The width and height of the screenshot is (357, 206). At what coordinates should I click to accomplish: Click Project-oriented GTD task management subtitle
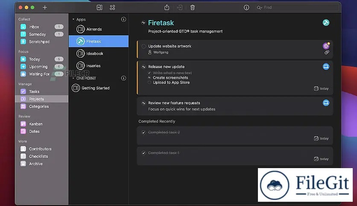[185, 31]
